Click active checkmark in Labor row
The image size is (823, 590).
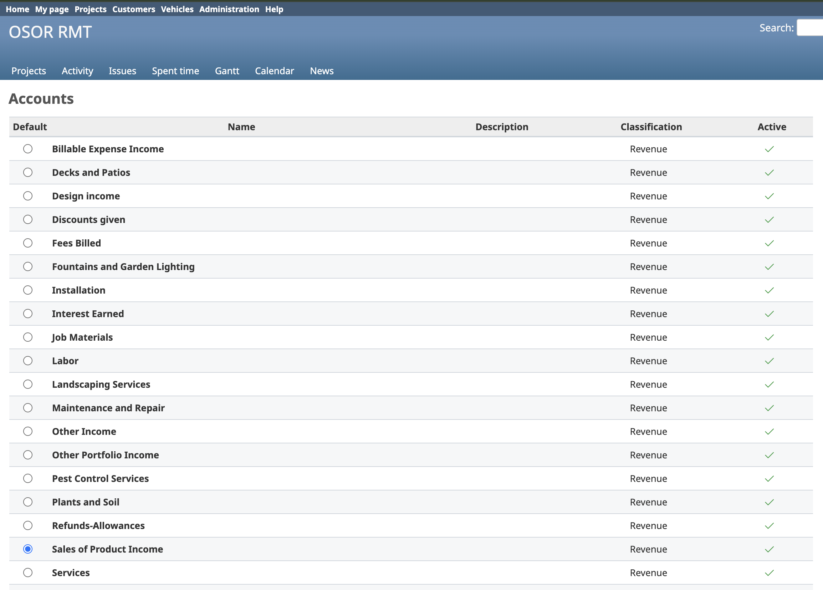coord(769,361)
